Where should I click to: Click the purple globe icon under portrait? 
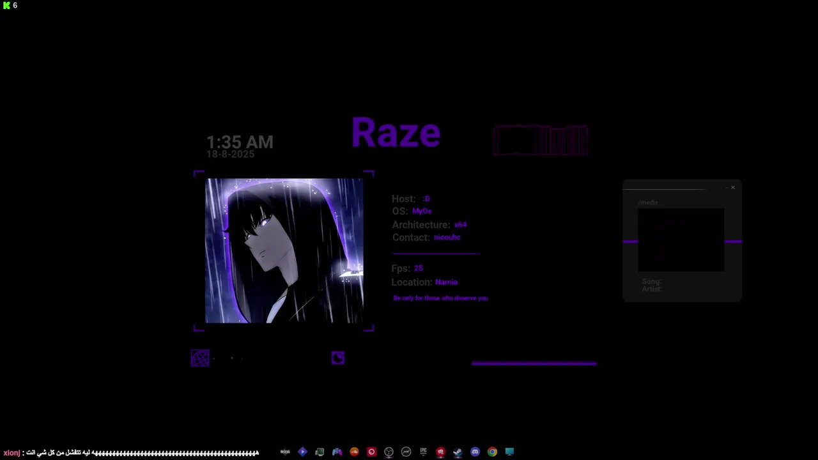click(x=200, y=358)
